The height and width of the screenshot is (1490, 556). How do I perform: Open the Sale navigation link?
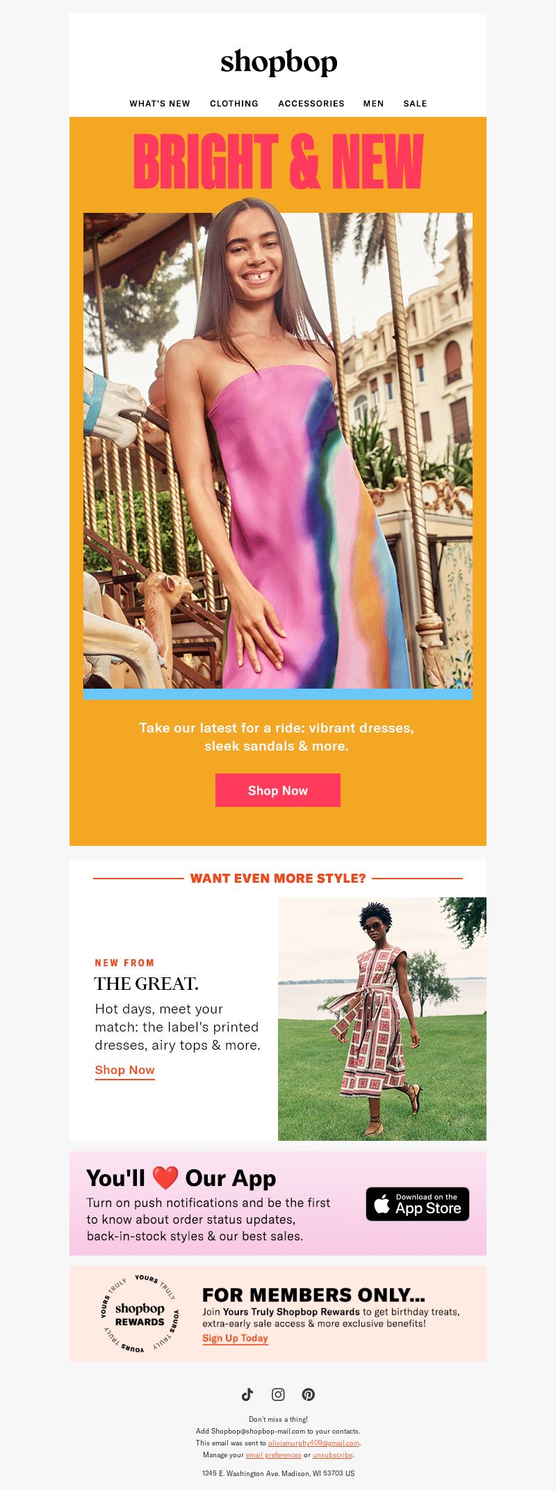click(415, 104)
